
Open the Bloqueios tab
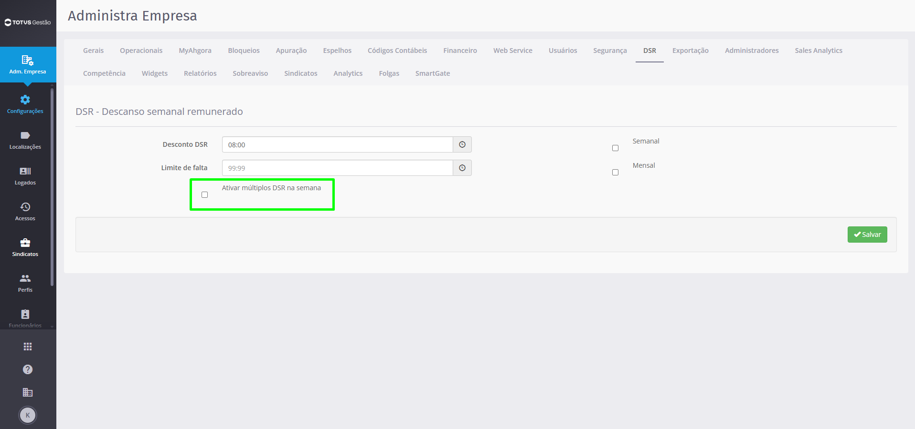click(244, 51)
